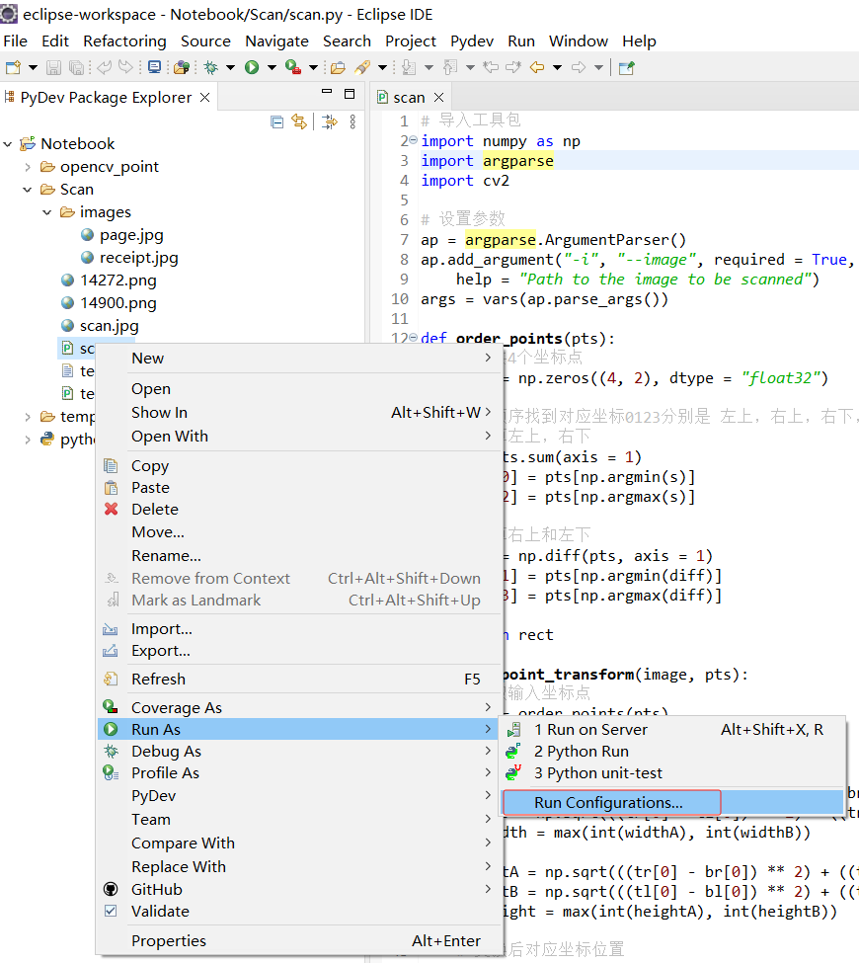Click the red Delete cross icon
This screenshot has width=859, height=963.
click(x=112, y=509)
